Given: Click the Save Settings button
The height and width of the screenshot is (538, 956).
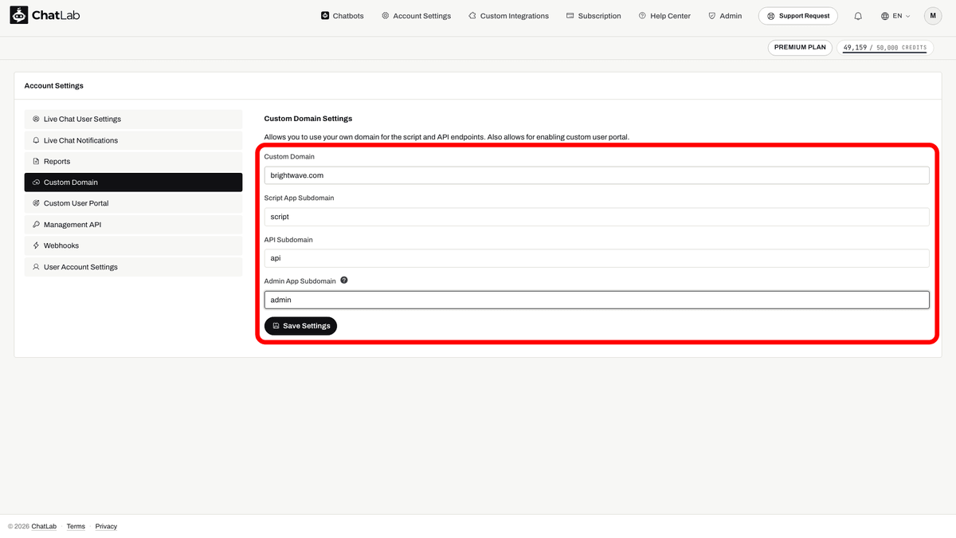Looking at the screenshot, I should click(x=300, y=326).
